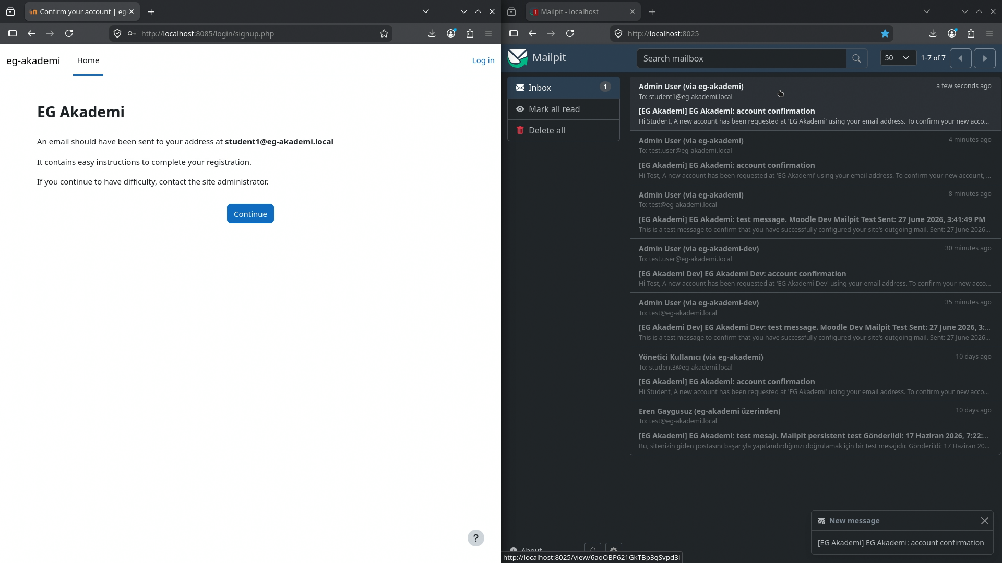Screen dimensions: 1002x563
Task: Reload the Mailpit page
Action: pyautogui.click(x=570, y=33)
